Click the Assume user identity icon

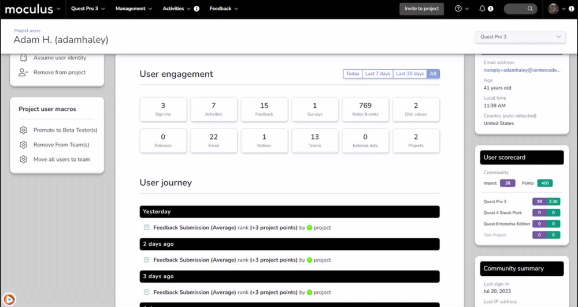pyautogui.click(x=24, y=58)
